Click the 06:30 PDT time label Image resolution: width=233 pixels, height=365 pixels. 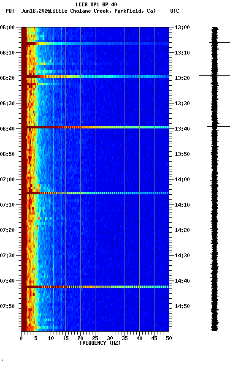point(7,104)
